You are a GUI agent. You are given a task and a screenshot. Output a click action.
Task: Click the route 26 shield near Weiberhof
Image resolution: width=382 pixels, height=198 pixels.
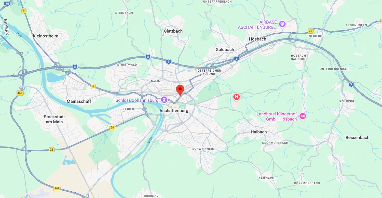coord(310,31)
